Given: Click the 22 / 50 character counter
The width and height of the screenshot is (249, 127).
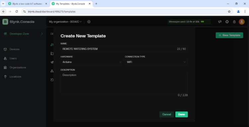Looking at the screenshot, I should [x=181, y=49].
